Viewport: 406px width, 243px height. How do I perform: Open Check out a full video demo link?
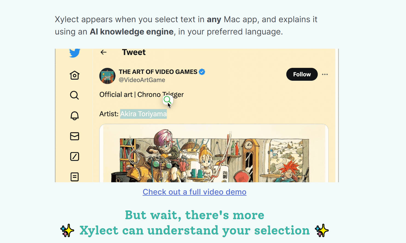(194, 192)
